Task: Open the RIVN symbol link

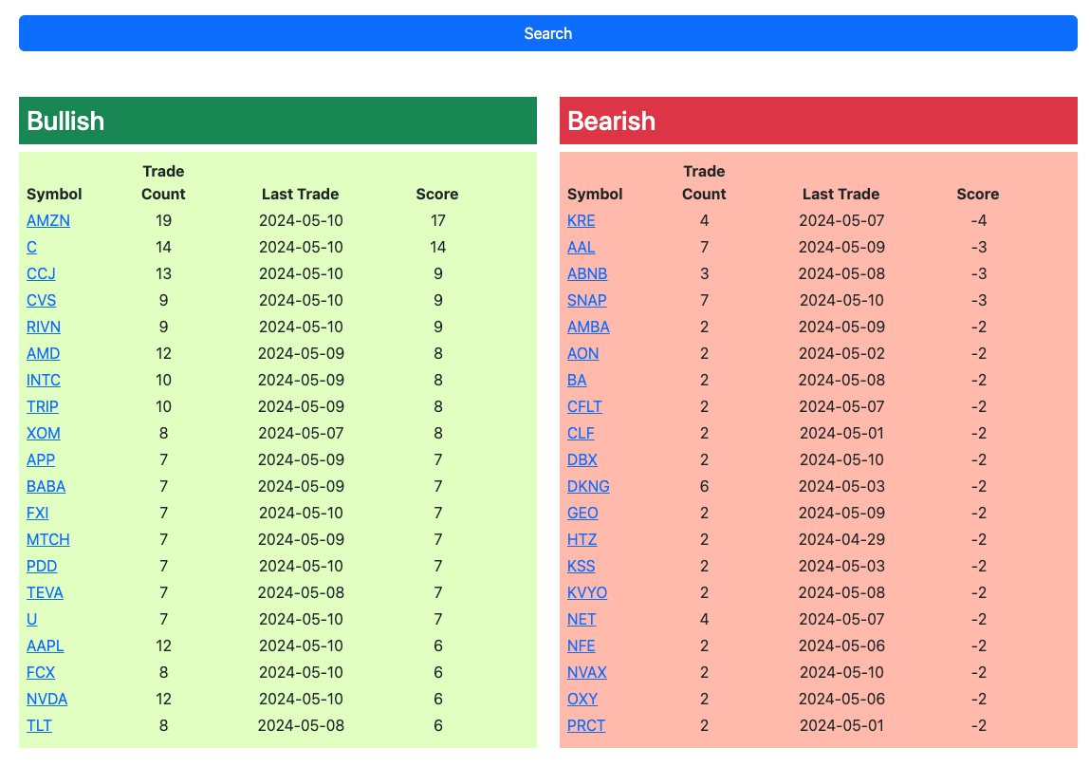Action: 43,327
